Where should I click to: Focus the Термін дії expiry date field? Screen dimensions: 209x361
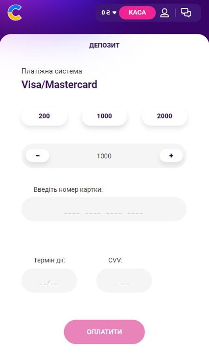coord(49,281)
